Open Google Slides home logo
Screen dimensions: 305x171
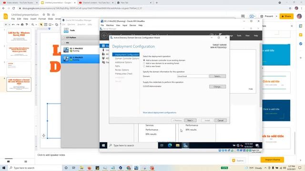click(6, 17)
